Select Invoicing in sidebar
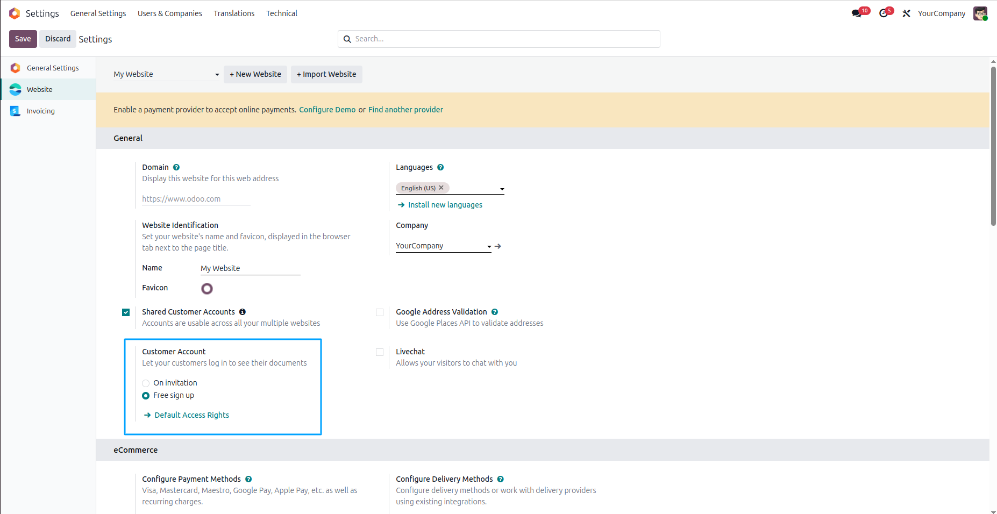 coord(48,111)
